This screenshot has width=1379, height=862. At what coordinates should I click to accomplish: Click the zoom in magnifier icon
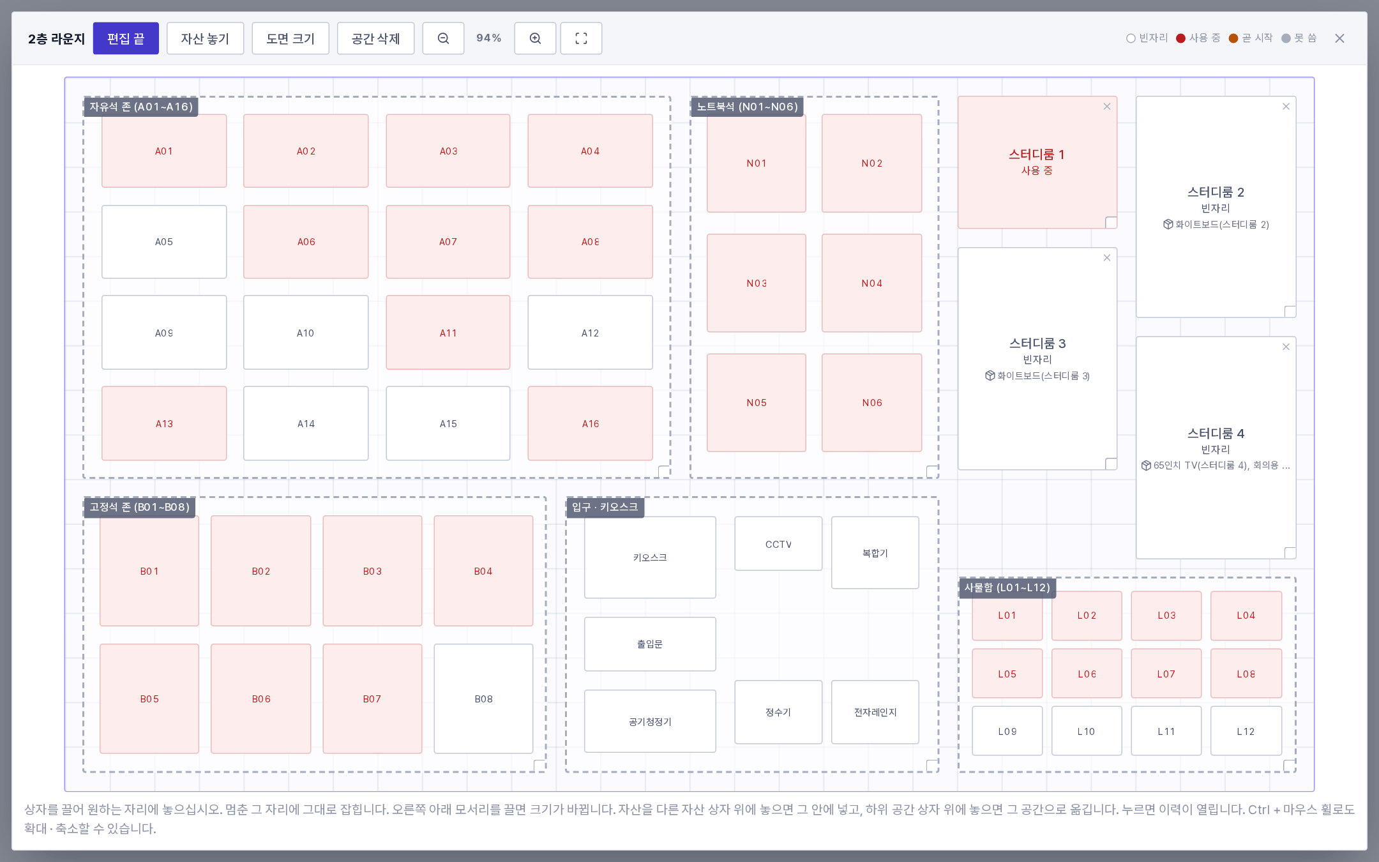pyautogui.click(x=535, y=38)
